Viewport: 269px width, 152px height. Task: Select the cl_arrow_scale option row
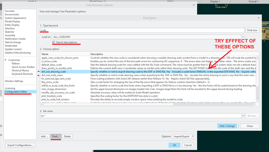pyautogui.click(x=148, y=61)
